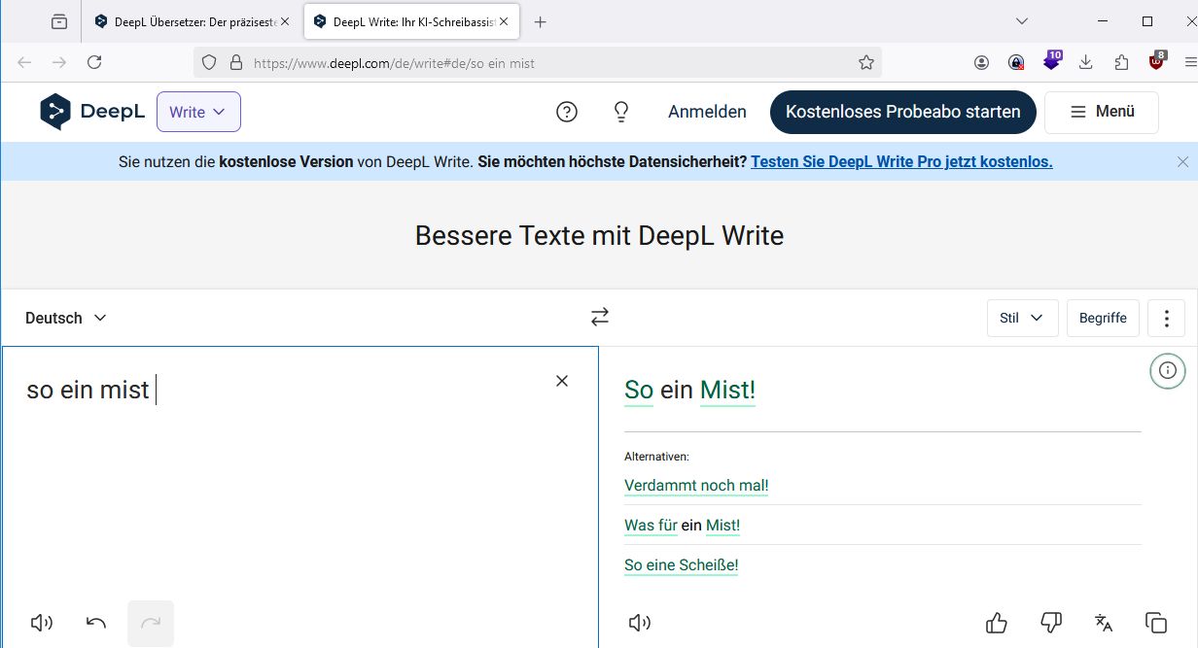The image size is (1198, 648).
Task: Open the Write product dropdown
Action: click(x=198, y=112)
